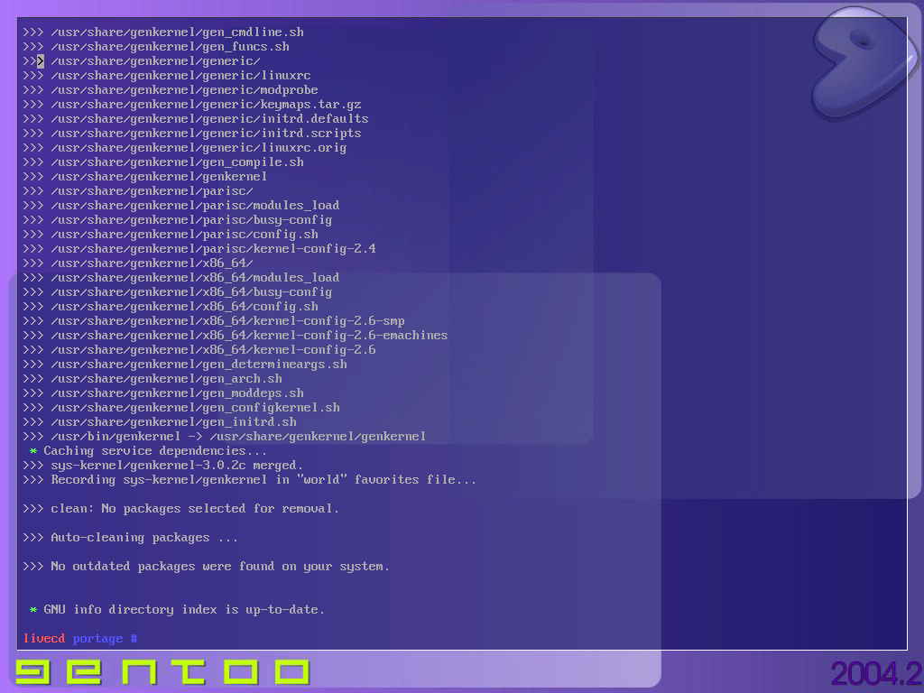Select the Caching service dependencies message
Viewport: 924px width, 693px height.
click(148, 451)
